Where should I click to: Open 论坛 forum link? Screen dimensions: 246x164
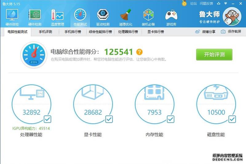pyautogui.click(x=193, y=3)
